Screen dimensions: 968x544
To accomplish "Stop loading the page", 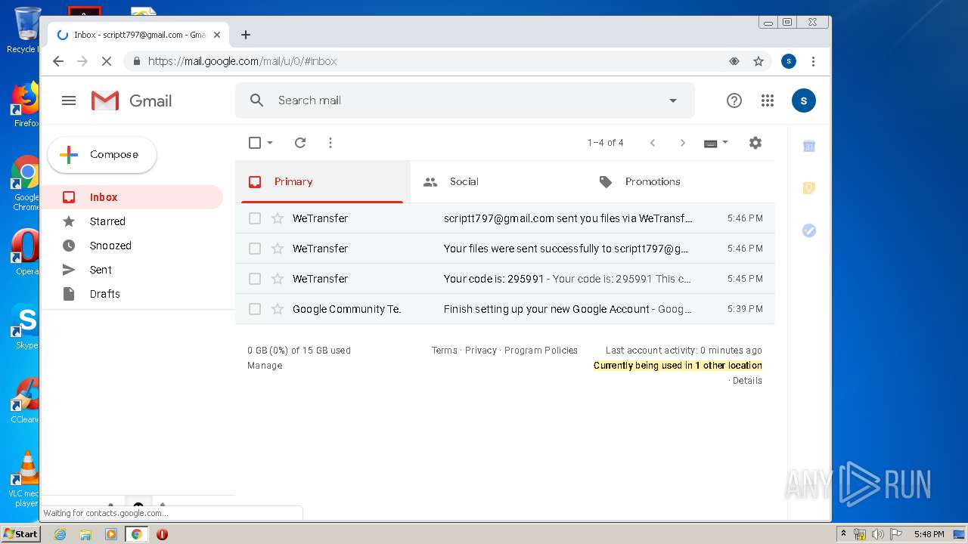I will pyautogui.click(x=107, y=61).
